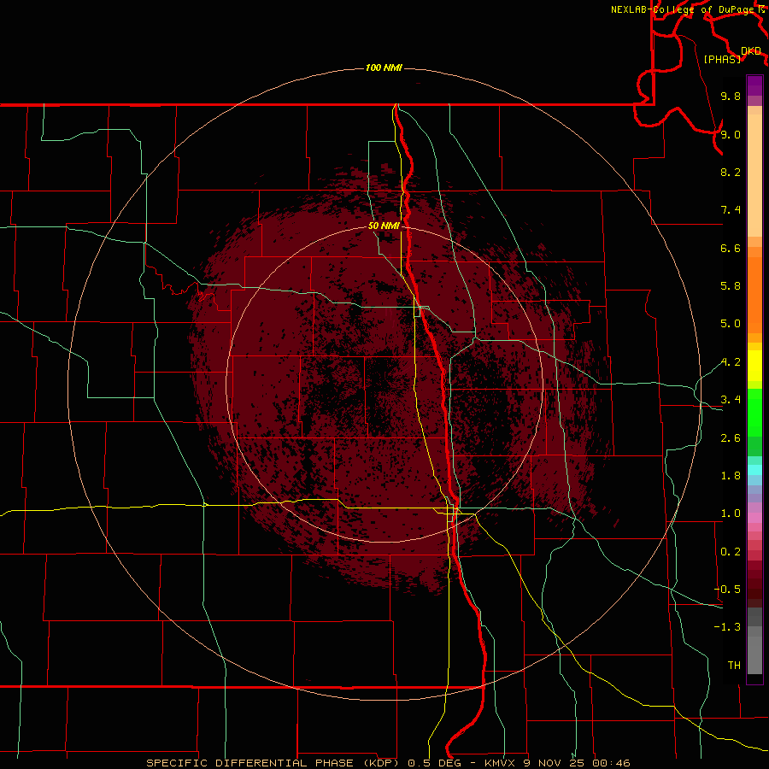Click the 50 NMI range ring label
The height and width of the screenshot is (769, 769).
[x=384, y=226]
